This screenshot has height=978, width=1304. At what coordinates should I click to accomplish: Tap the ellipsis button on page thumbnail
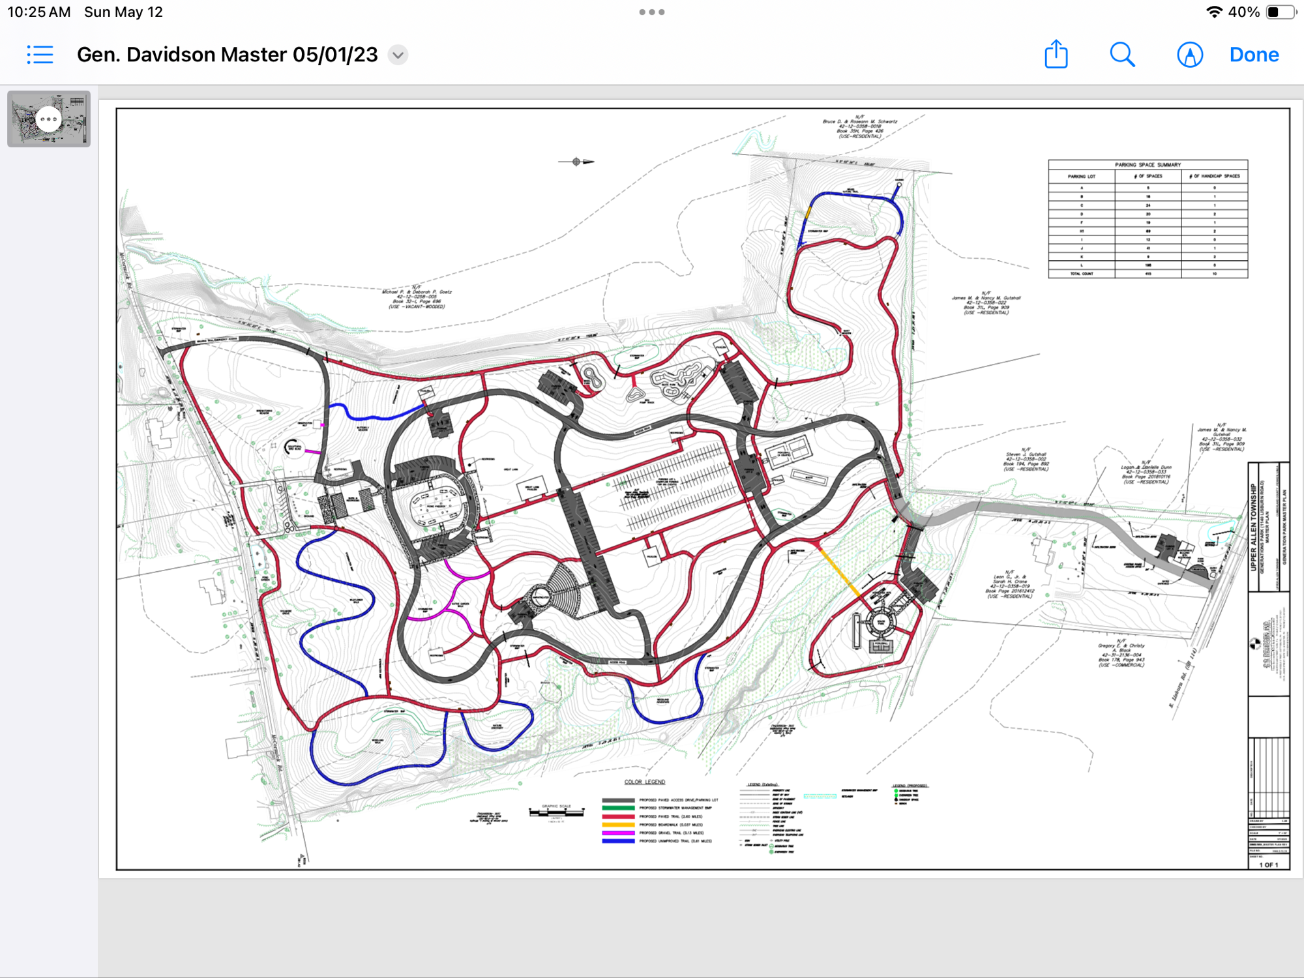(49, 119)
